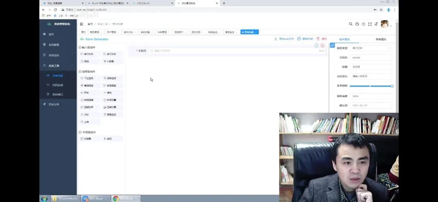
Task: Go to 首页 in the sidebar
Action: click(58, 34)
